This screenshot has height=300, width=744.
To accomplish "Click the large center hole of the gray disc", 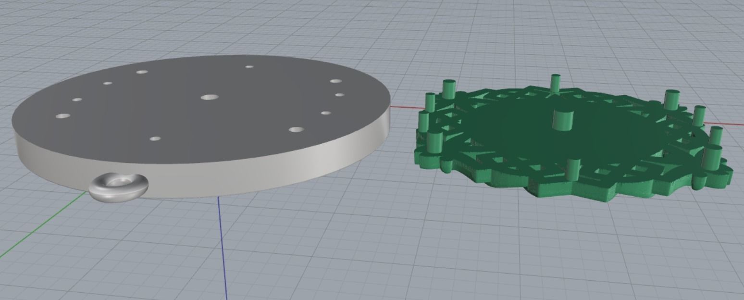I will 210,97.
